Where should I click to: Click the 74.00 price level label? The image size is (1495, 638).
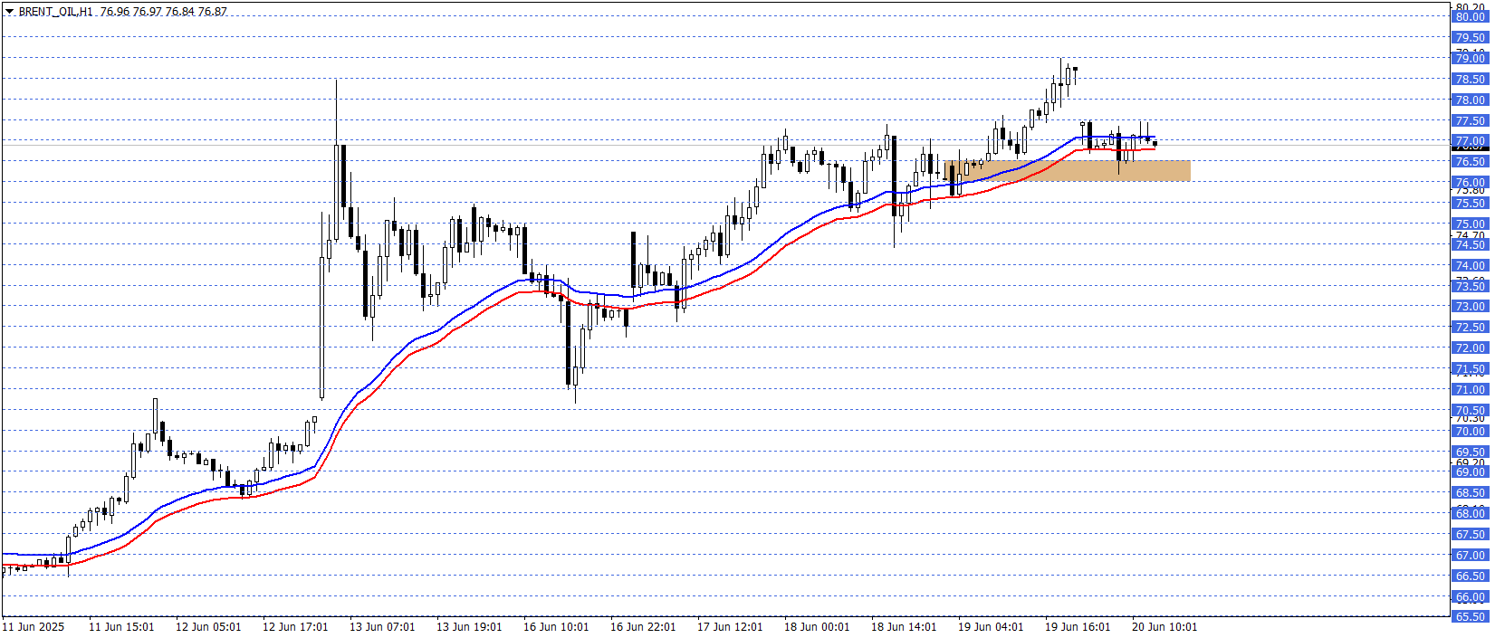[1470, 266]
